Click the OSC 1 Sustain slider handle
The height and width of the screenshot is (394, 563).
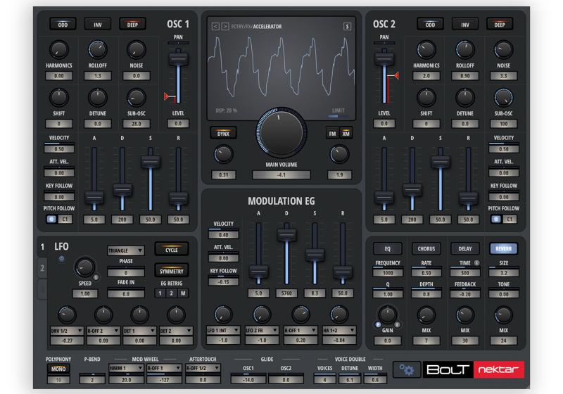151,161
